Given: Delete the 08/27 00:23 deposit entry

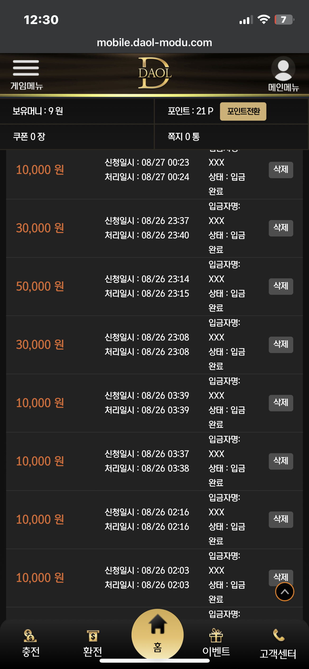Looking at the screenshot, I should point(281,170).
